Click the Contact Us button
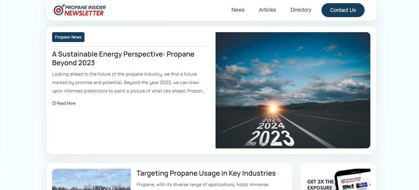This screenshot has height=190, width=419. [x=343, y=10]
